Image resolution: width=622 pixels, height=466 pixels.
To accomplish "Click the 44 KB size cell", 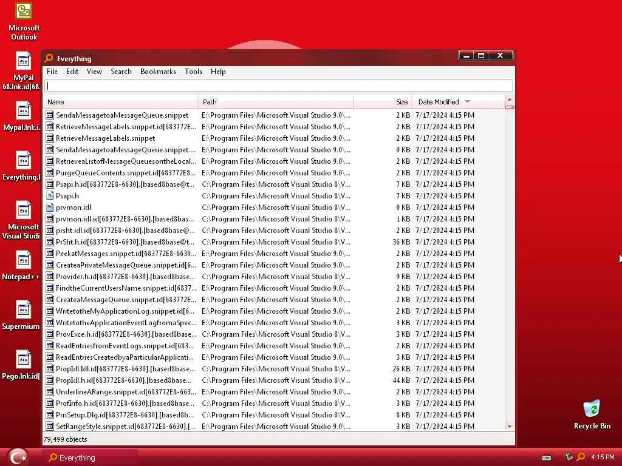I will tap(401, 380).
